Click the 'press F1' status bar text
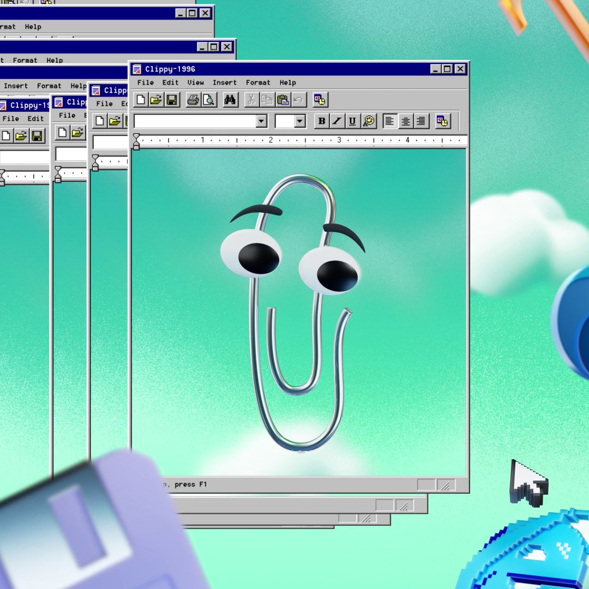Image resolution: width=589 pixels, height=589 pixels. pos(190,485)
